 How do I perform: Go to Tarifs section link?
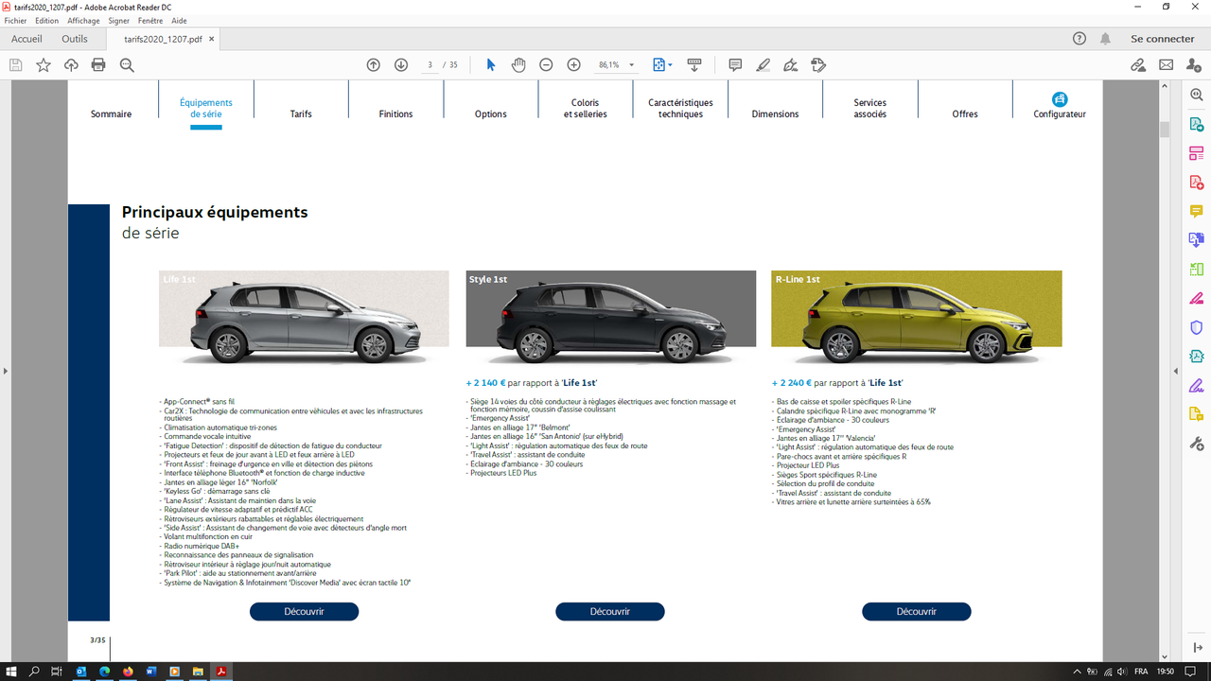click(x=301, y=113)
